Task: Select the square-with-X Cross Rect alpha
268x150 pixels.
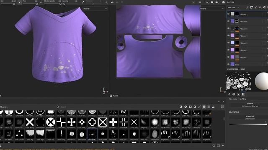Action: [x=103, y=122]
